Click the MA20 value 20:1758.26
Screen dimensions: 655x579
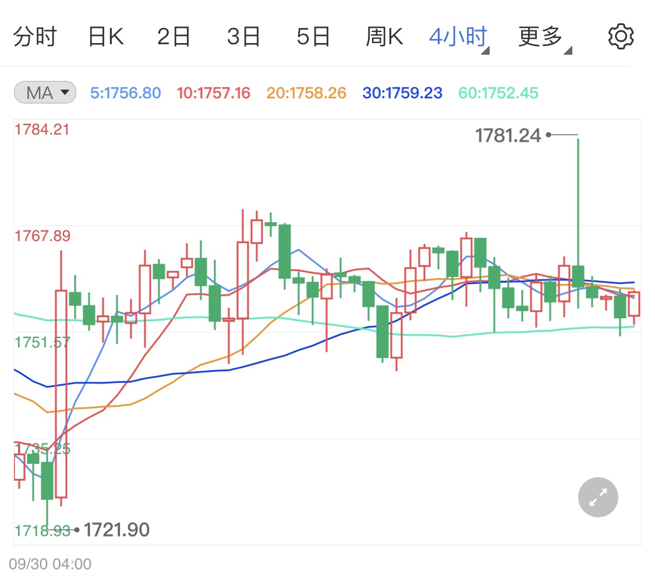coord(306,93)
